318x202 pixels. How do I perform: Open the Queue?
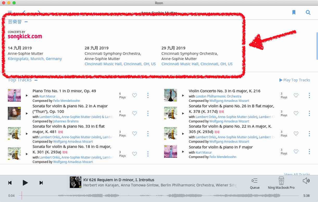point(255,184)
